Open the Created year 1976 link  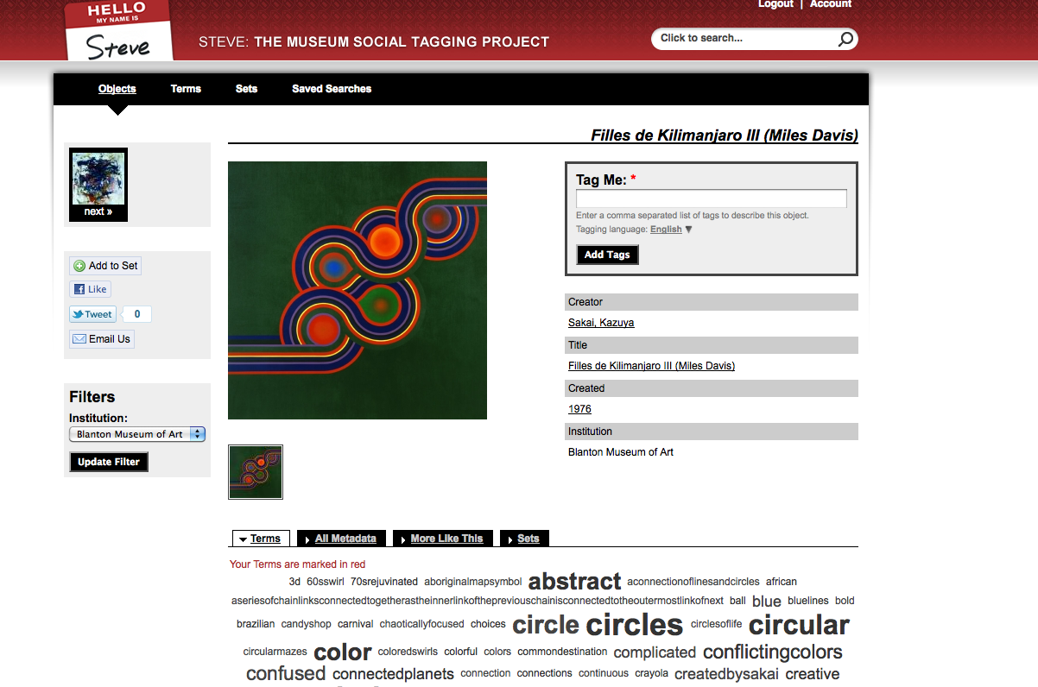[579, 409]
